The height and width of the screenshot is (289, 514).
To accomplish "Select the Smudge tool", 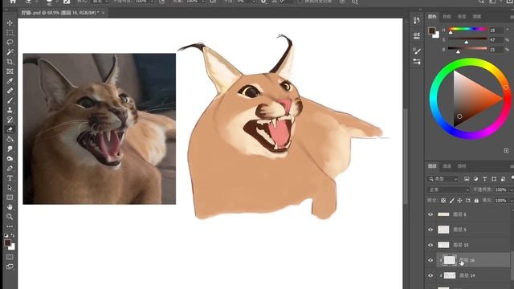I will tap(10, 149).
